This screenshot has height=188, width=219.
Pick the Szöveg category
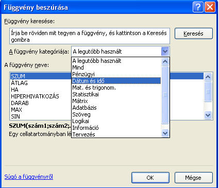(116, 114)
